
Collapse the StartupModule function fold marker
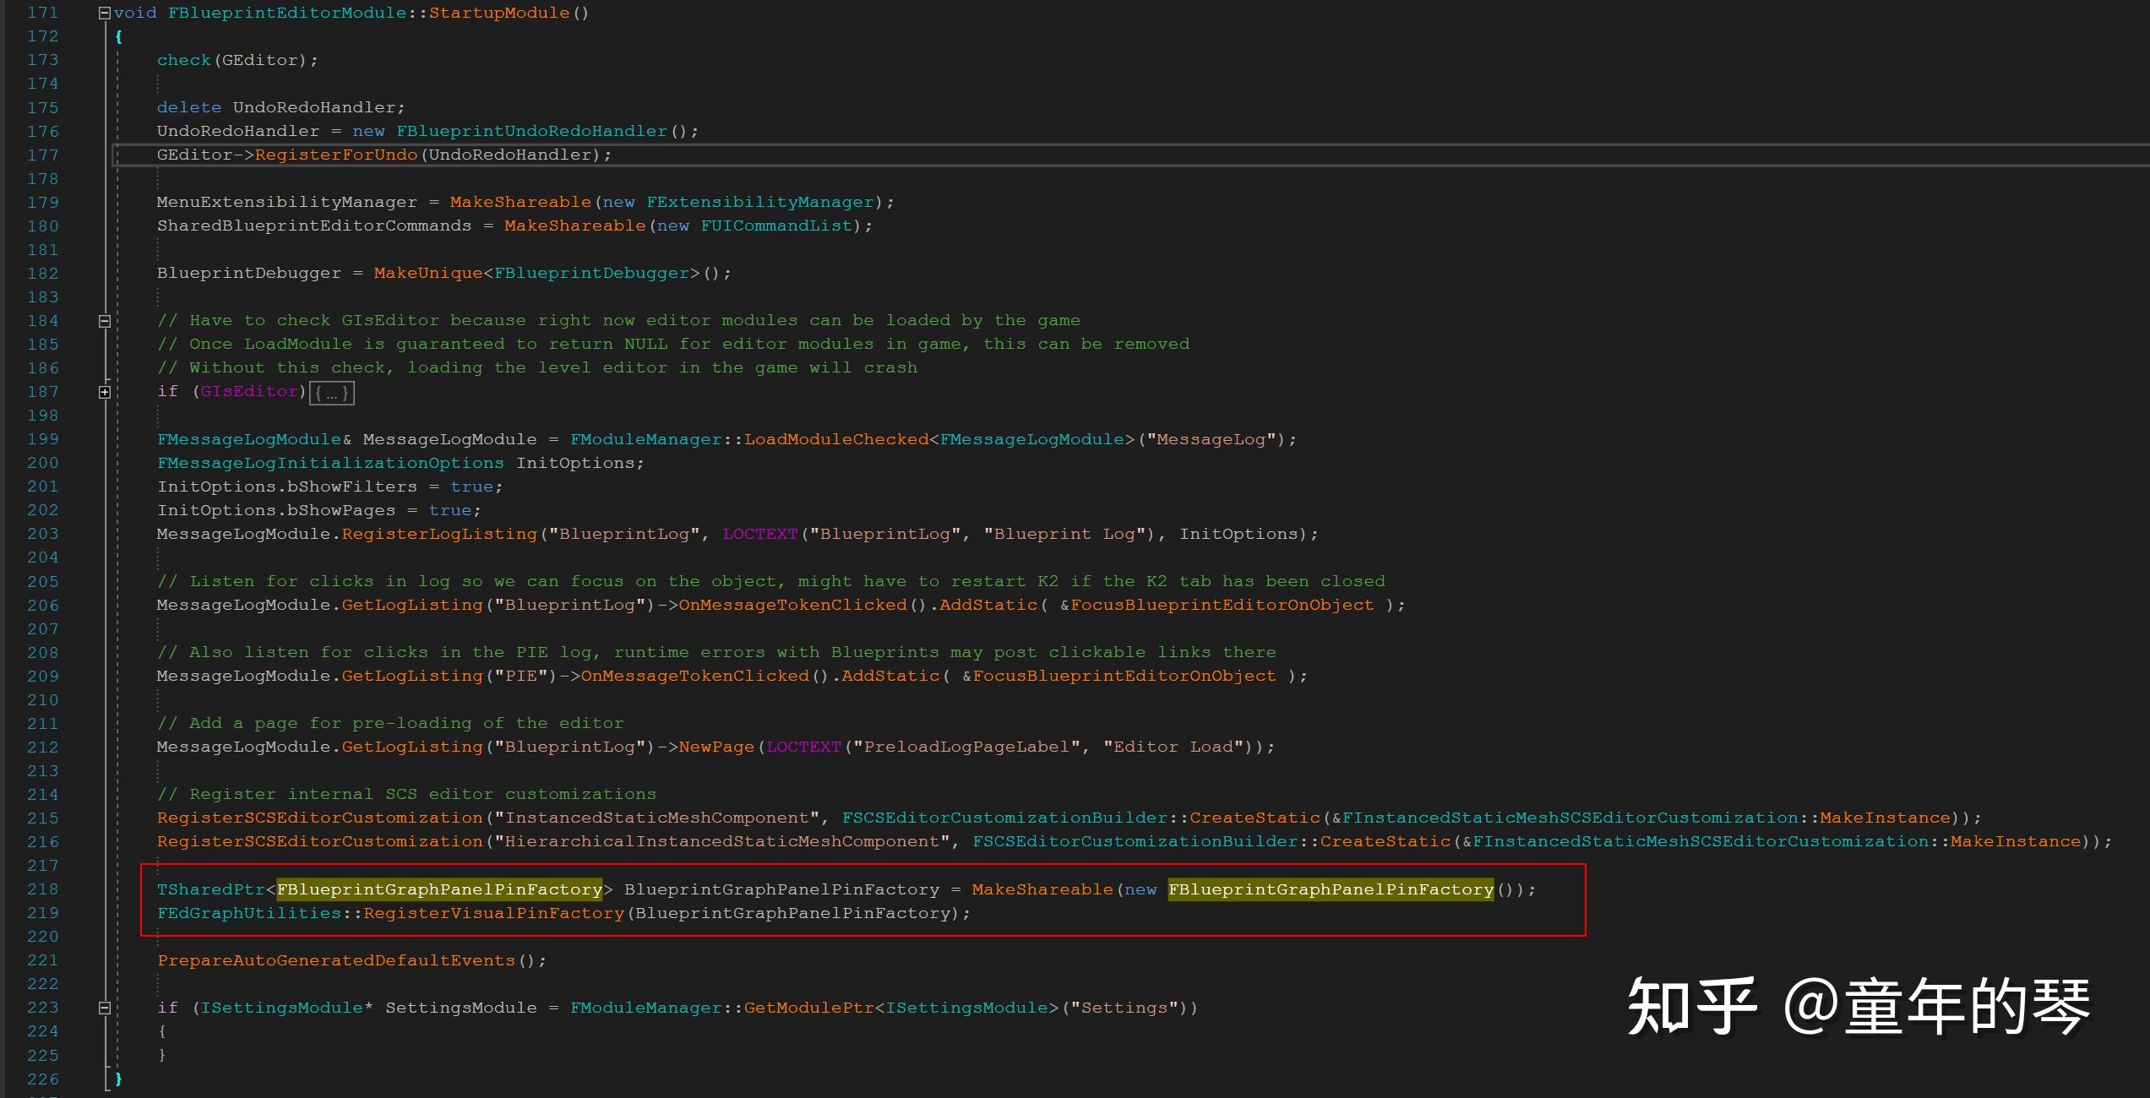click(105, 13)
